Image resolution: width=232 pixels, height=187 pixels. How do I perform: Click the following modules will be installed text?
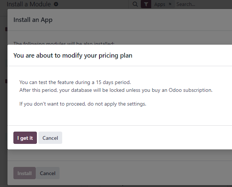pos(64,43)
